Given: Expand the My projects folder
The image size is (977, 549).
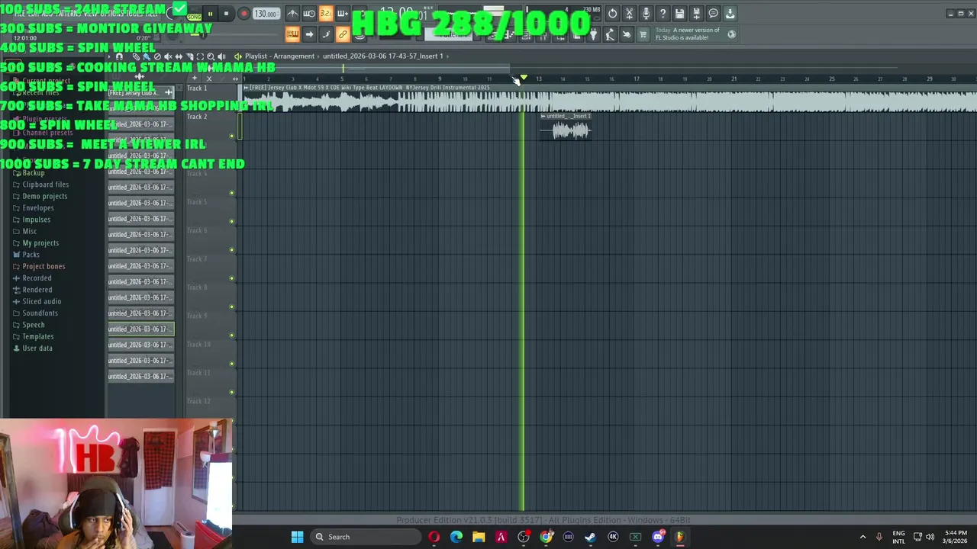Looking at the screenshot, I should 40,243.
